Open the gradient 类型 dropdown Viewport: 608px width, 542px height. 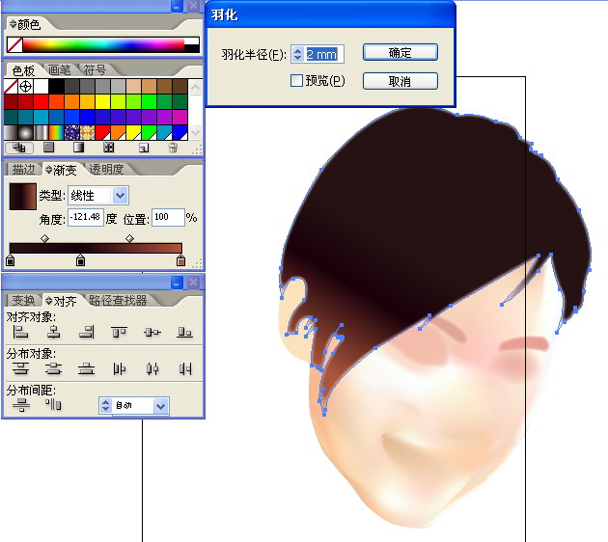click(120, 196)
